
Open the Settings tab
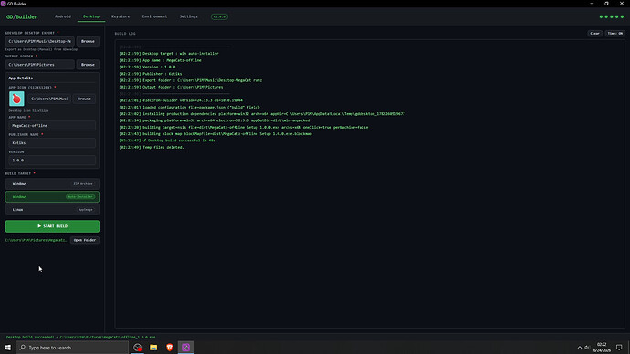[188, 16]
